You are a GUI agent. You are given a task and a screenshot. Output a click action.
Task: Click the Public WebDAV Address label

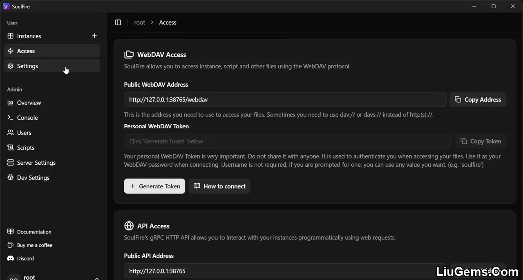pyautogui.click(x=156, y=85)
